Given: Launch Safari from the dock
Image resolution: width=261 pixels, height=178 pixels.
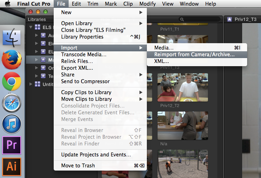Looking at the screenshot, I should pyautogui.click(x=12, y=103).
